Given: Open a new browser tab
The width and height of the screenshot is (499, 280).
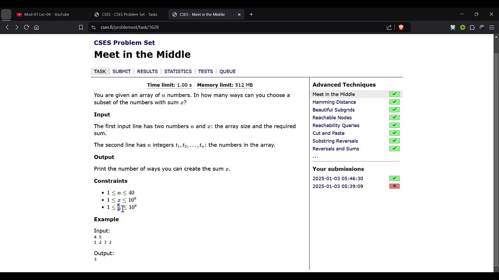Looking at the screenshot, I should (x=251, y=14).
